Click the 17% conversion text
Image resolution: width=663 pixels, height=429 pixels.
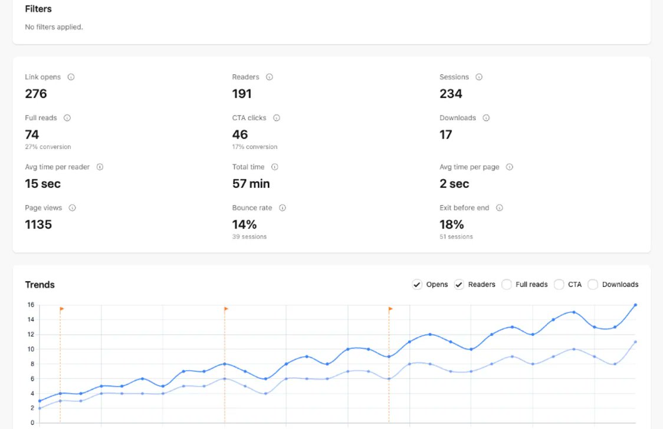coord(255,147)
